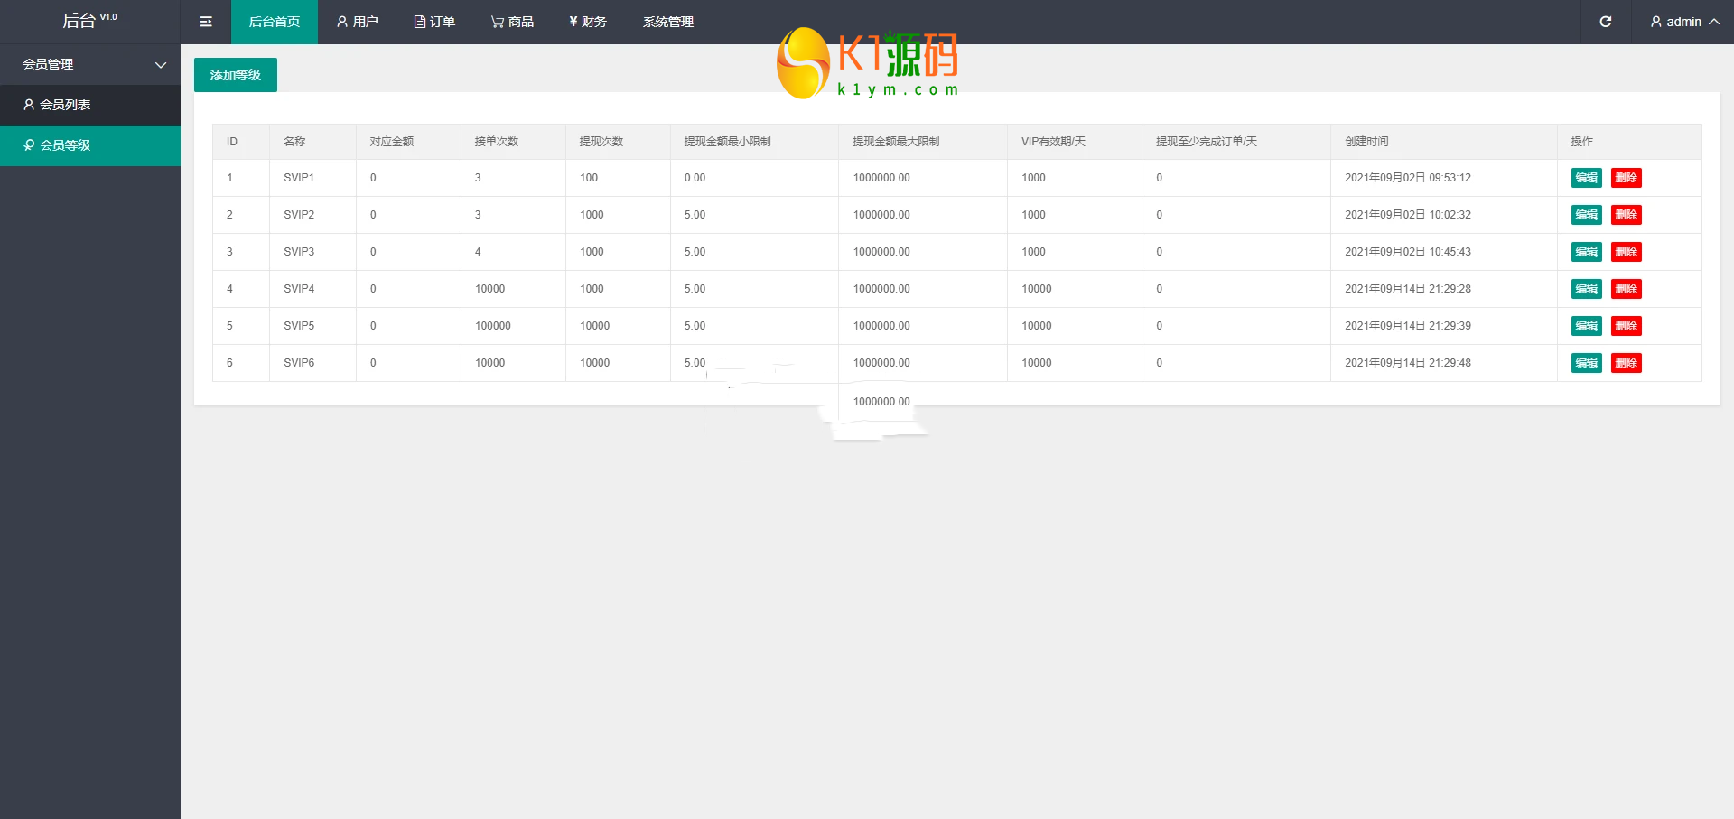Click the 0.00 minimum withdrawal in SVIP1 row

(x=695, y=178)
